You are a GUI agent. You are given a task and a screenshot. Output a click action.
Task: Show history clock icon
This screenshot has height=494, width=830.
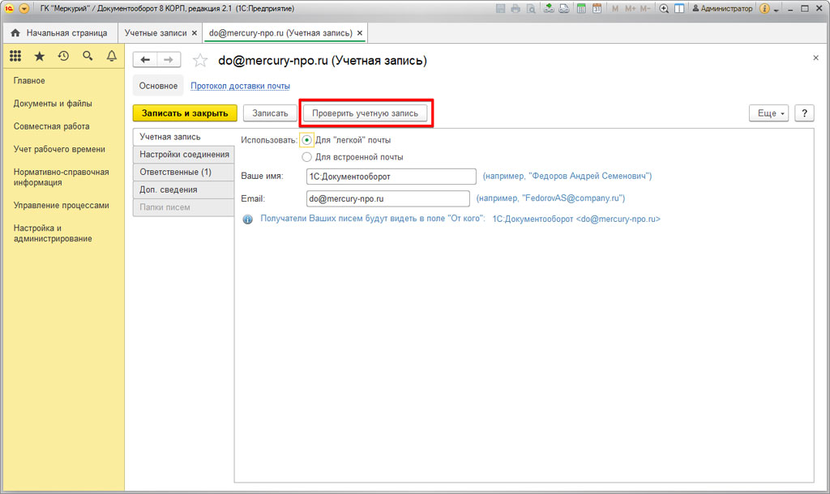tap(63, 56)
